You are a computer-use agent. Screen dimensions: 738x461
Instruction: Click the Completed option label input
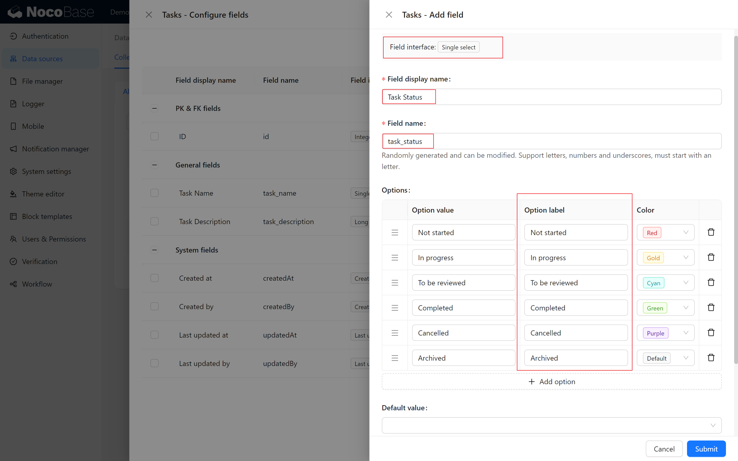(x=576, y=308)
